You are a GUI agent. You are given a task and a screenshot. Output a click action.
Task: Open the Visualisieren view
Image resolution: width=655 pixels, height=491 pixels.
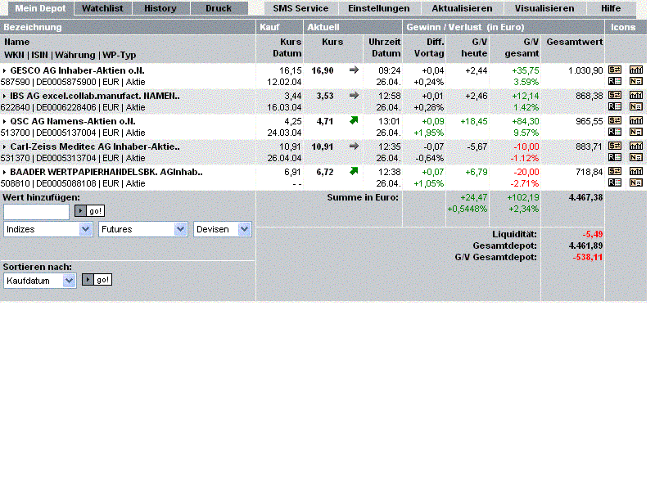click(544, 8)
